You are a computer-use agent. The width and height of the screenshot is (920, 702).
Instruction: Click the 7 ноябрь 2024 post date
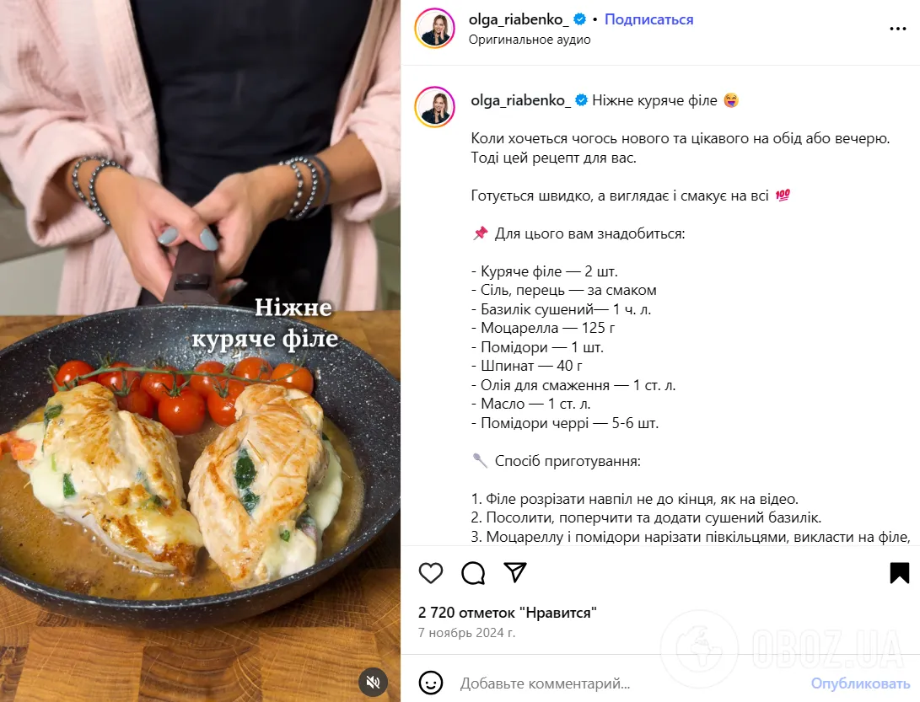(x=467, y=633)
